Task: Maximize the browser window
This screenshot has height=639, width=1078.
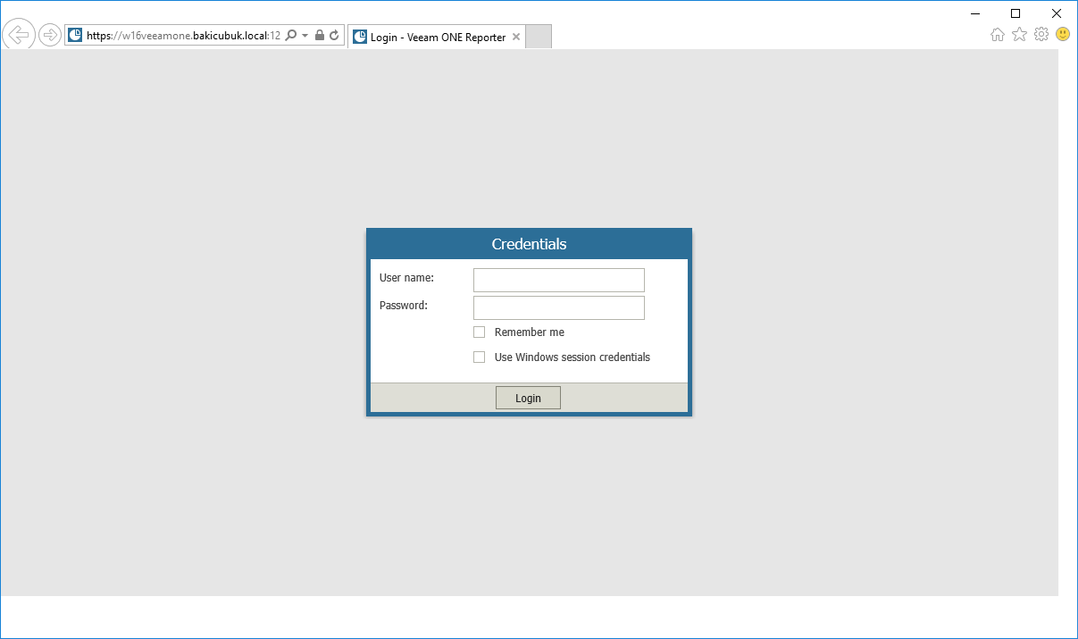Action: (1015, 13)
